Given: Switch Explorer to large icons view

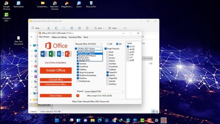Looking at the screenshot, I should pos(157,112).
